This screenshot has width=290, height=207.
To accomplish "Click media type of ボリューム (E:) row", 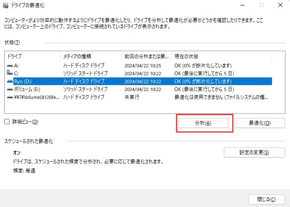I will click(85, 89).
